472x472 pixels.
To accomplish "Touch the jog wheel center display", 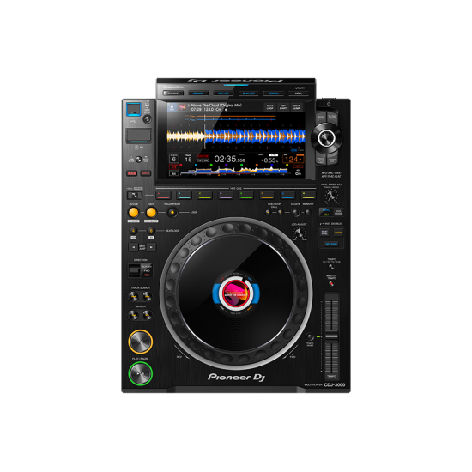I will [x=236, y=293].
